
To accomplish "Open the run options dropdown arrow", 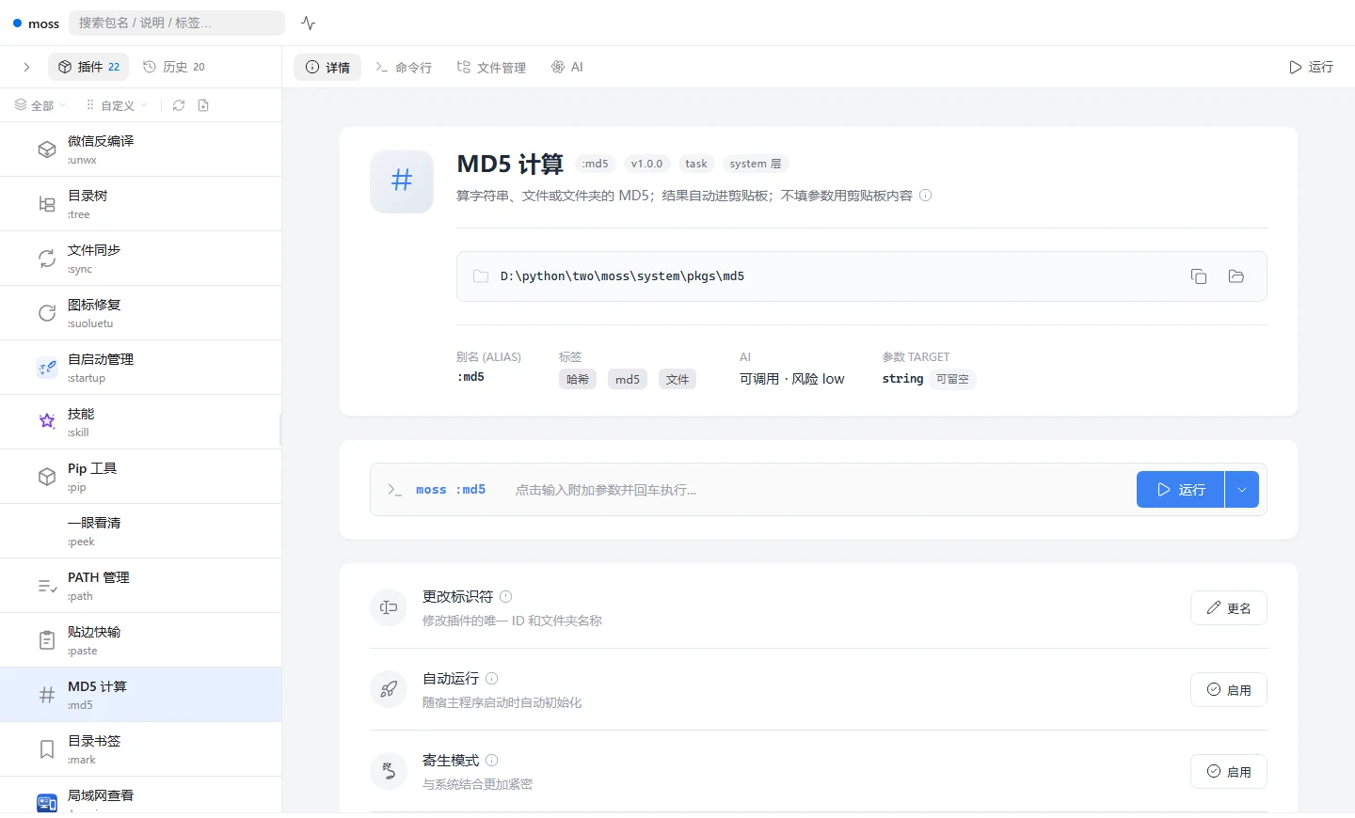I will tap(1242, 490).
